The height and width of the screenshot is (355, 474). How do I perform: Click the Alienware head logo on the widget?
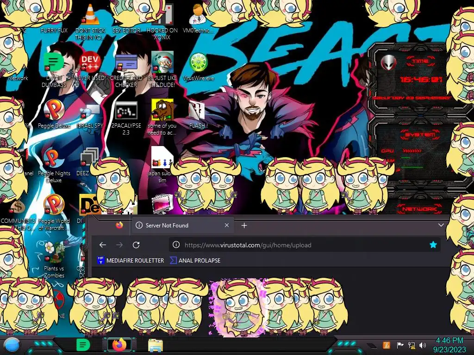click(x=388, y=62)
